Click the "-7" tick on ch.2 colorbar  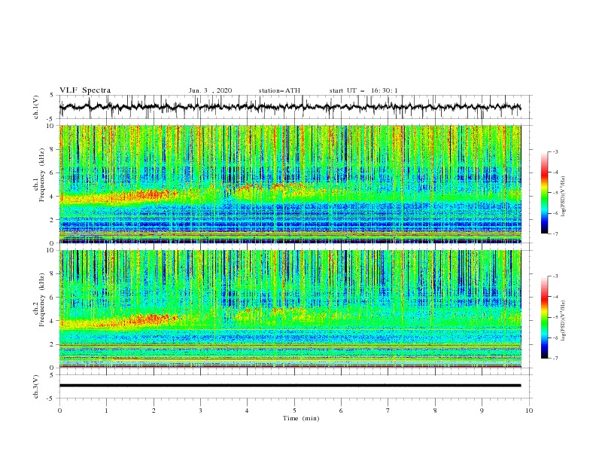coord(555,358)
